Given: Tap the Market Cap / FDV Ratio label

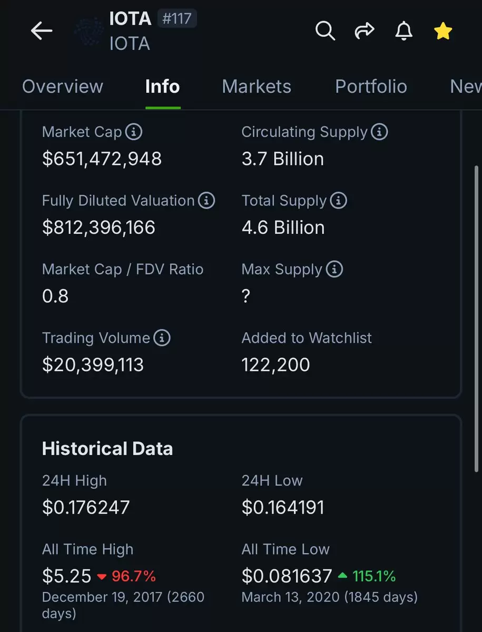Looking at the screenshot, I should tap(123, 269).
